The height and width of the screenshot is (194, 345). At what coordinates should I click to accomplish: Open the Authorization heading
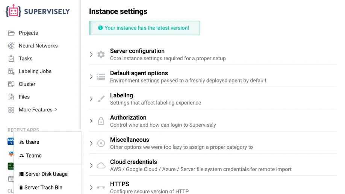pos(128,118)
